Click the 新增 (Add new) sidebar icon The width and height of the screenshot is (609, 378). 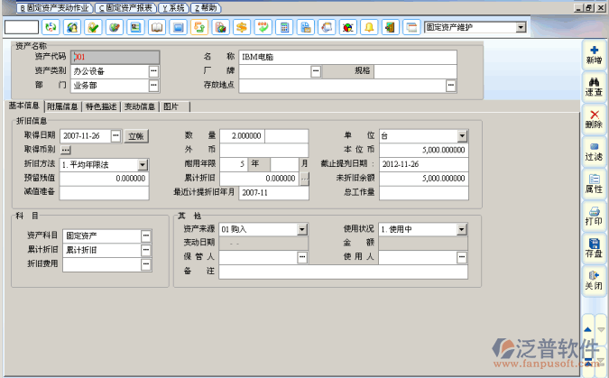click(594, 54)
